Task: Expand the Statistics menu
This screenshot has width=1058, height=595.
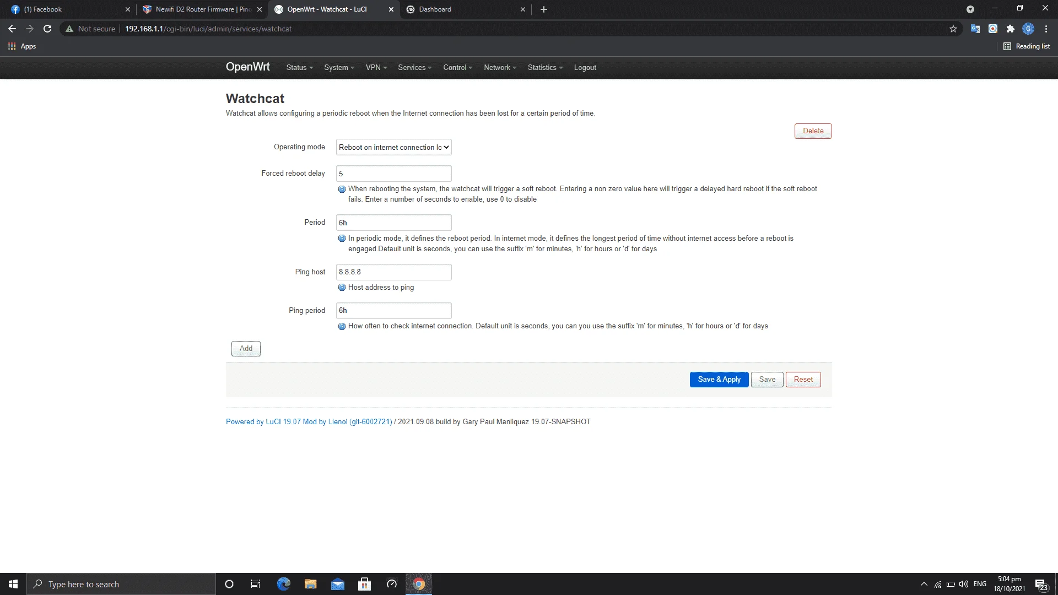Action: [x=545, y=68]
